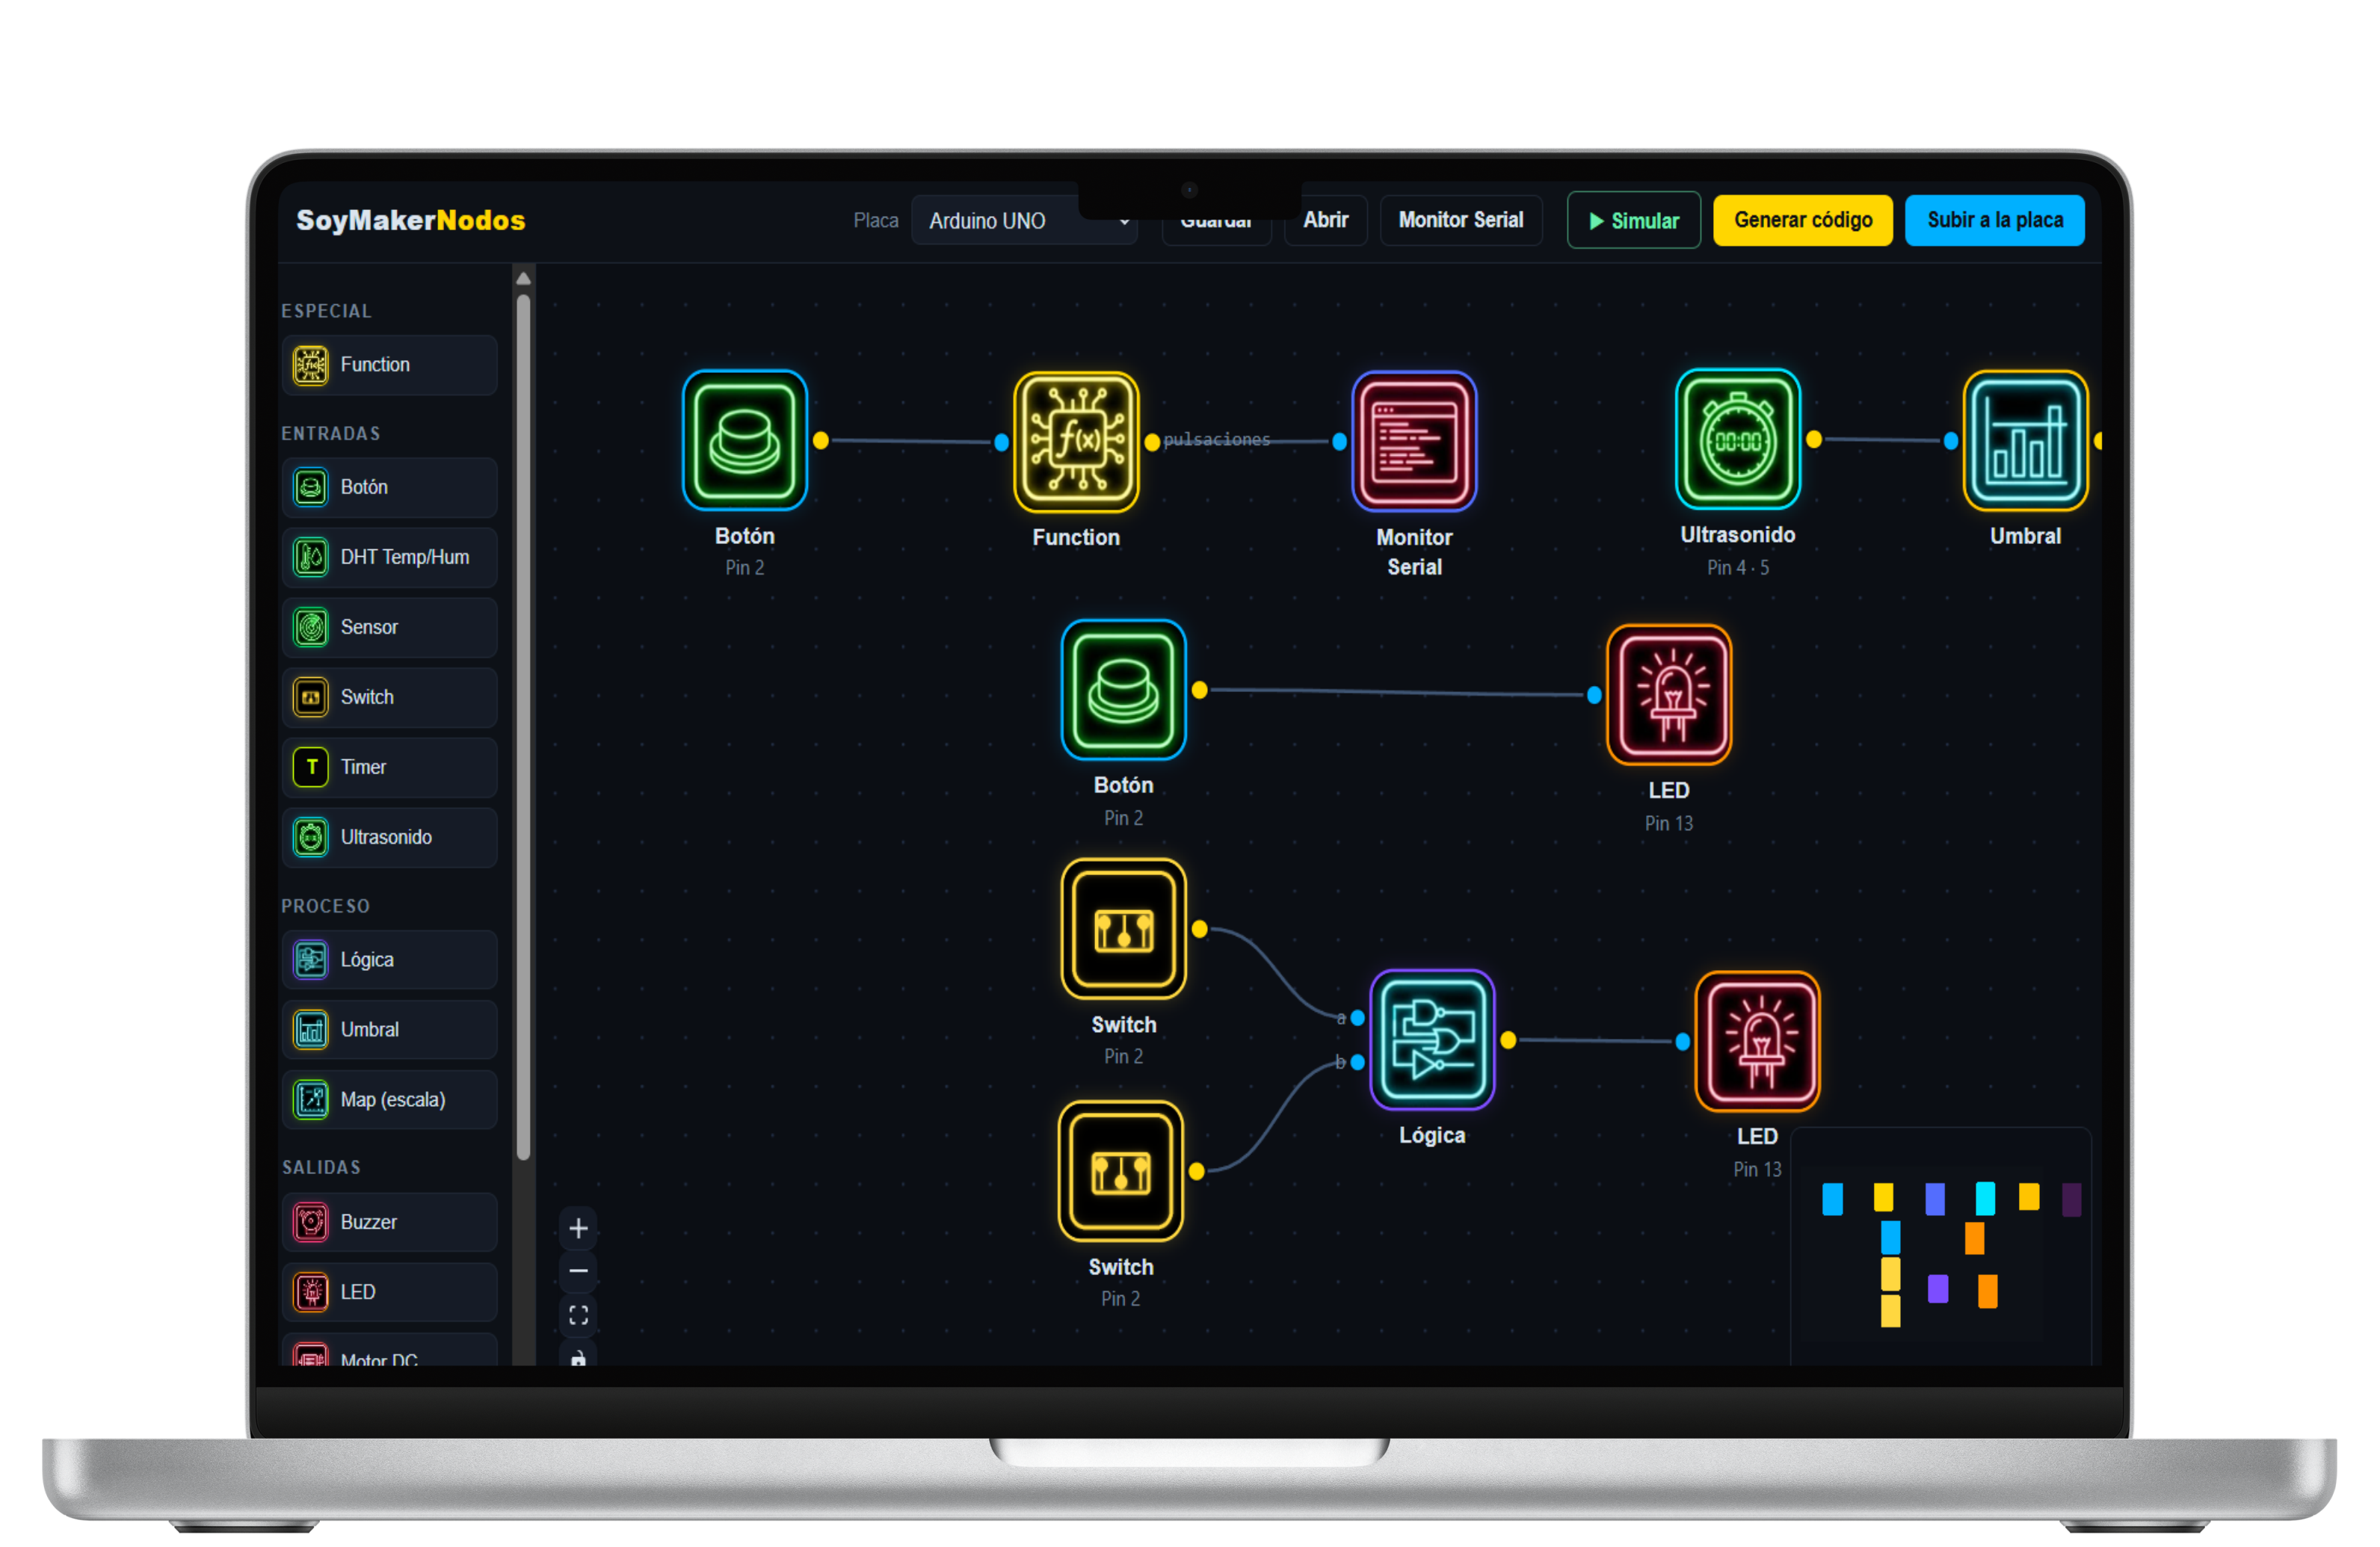Viewport: 2380px width, 1547px height.
Task: Click the Botón node wired to LED
Action: coord(1124,690)
